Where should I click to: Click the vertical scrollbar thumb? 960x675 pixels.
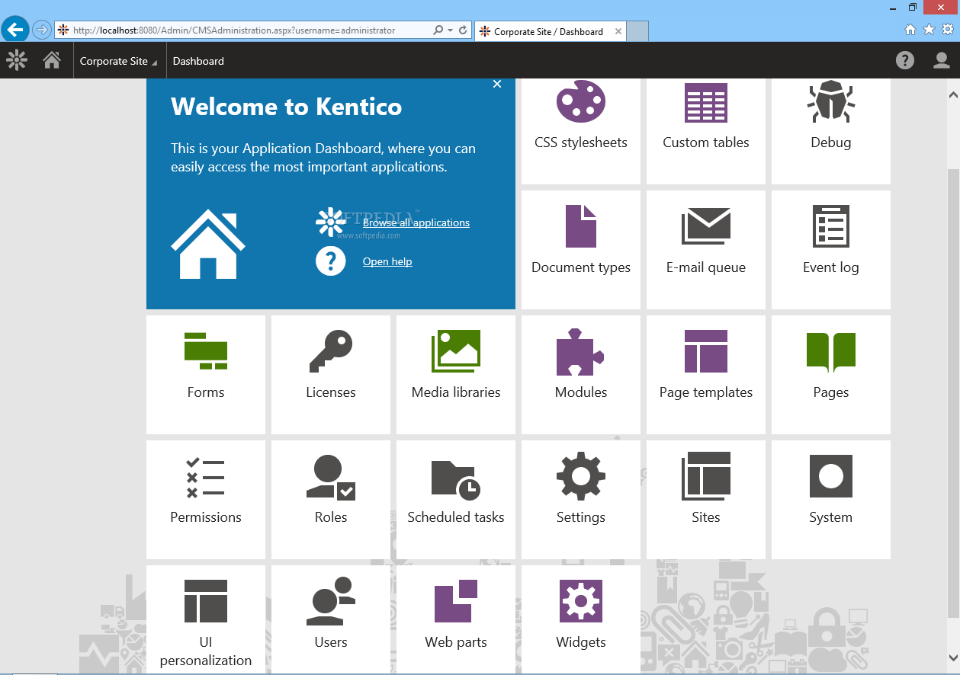click(x=953, y=393)
